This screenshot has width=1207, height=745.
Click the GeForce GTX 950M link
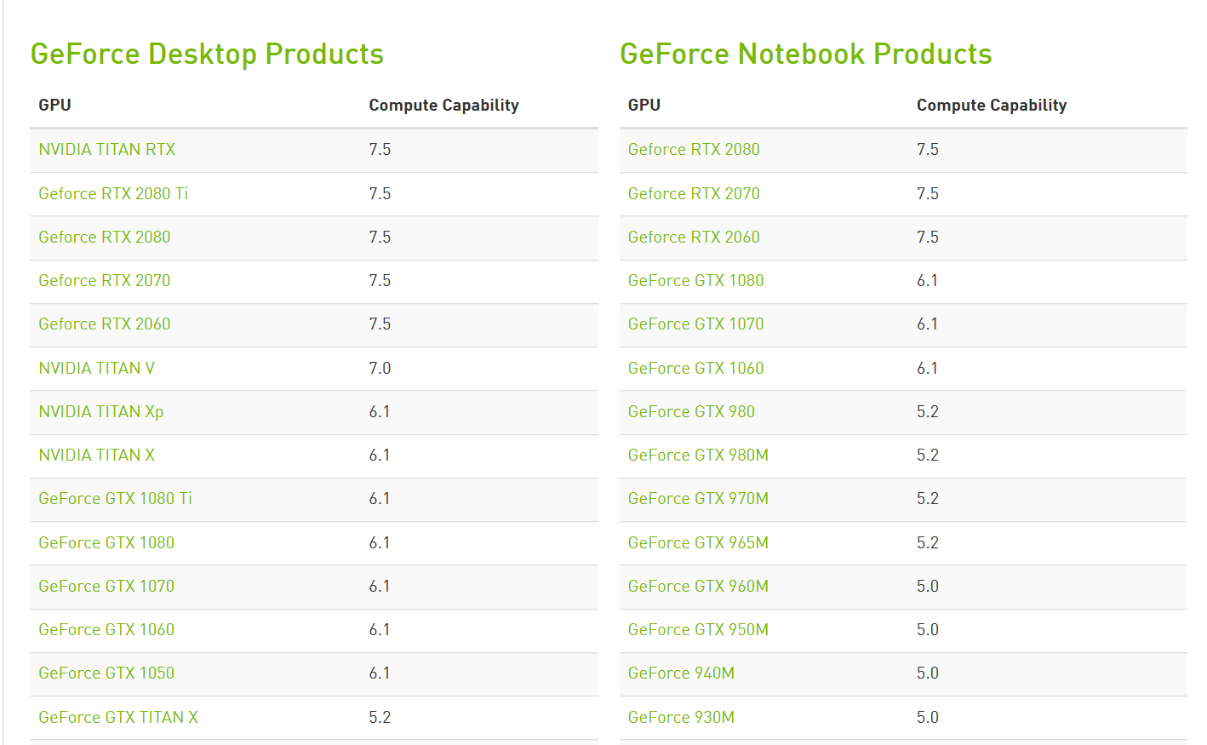(698, 630)
